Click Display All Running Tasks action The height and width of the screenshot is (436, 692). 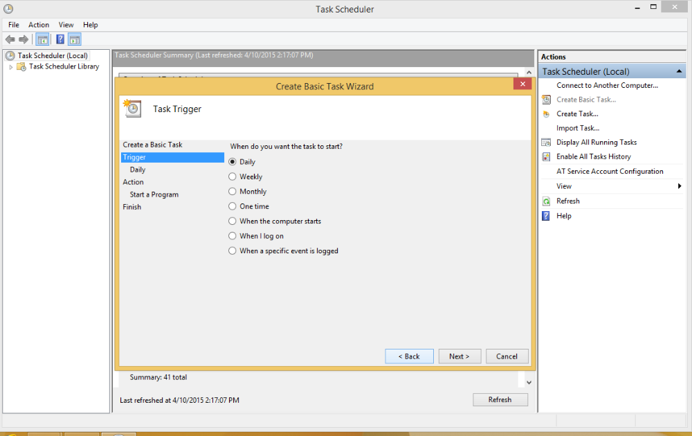[x=597, y=143]
